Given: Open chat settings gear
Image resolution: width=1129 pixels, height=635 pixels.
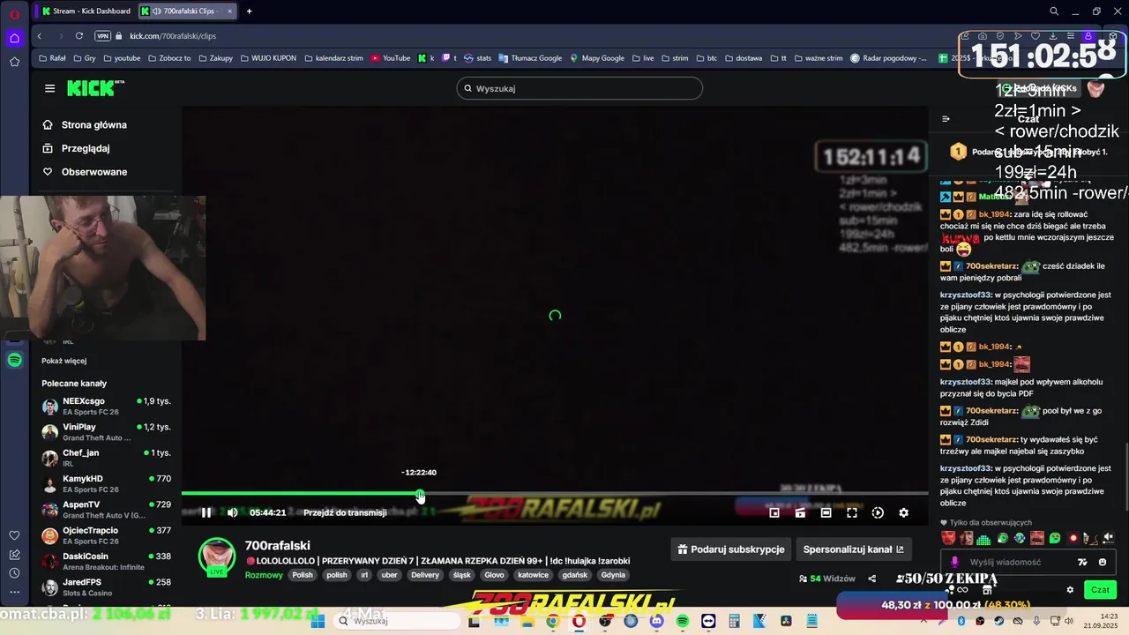Looking at the screenshot, I should coord(1070,590).
